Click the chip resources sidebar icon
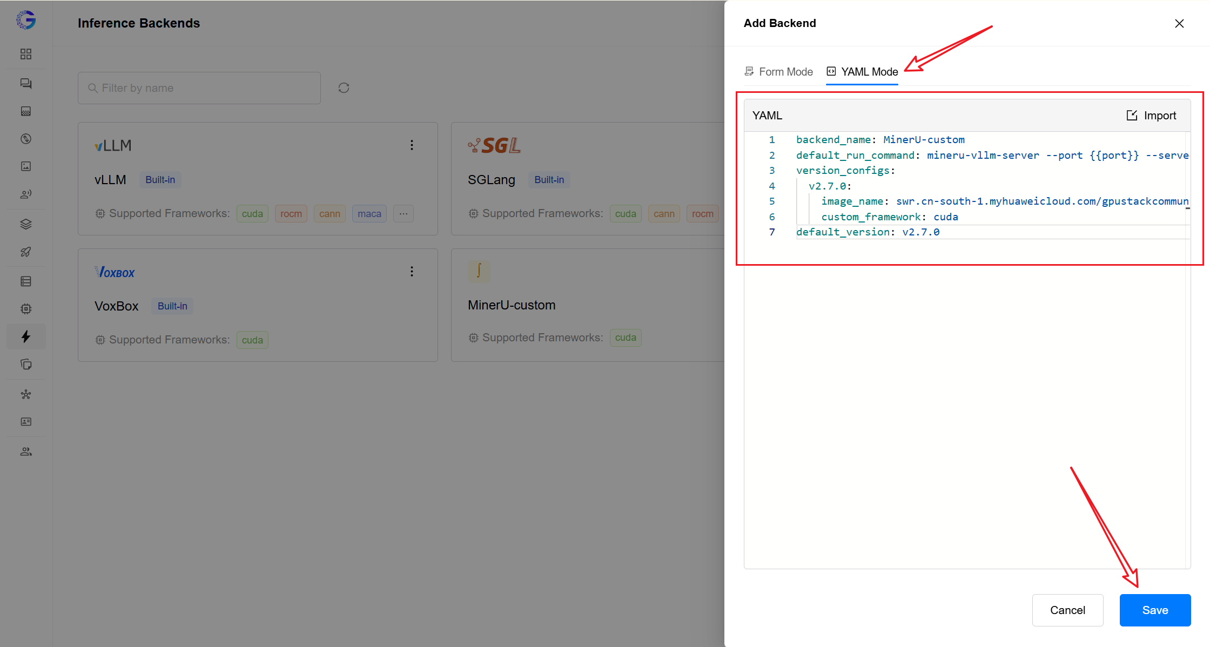 tap(26, 309)
